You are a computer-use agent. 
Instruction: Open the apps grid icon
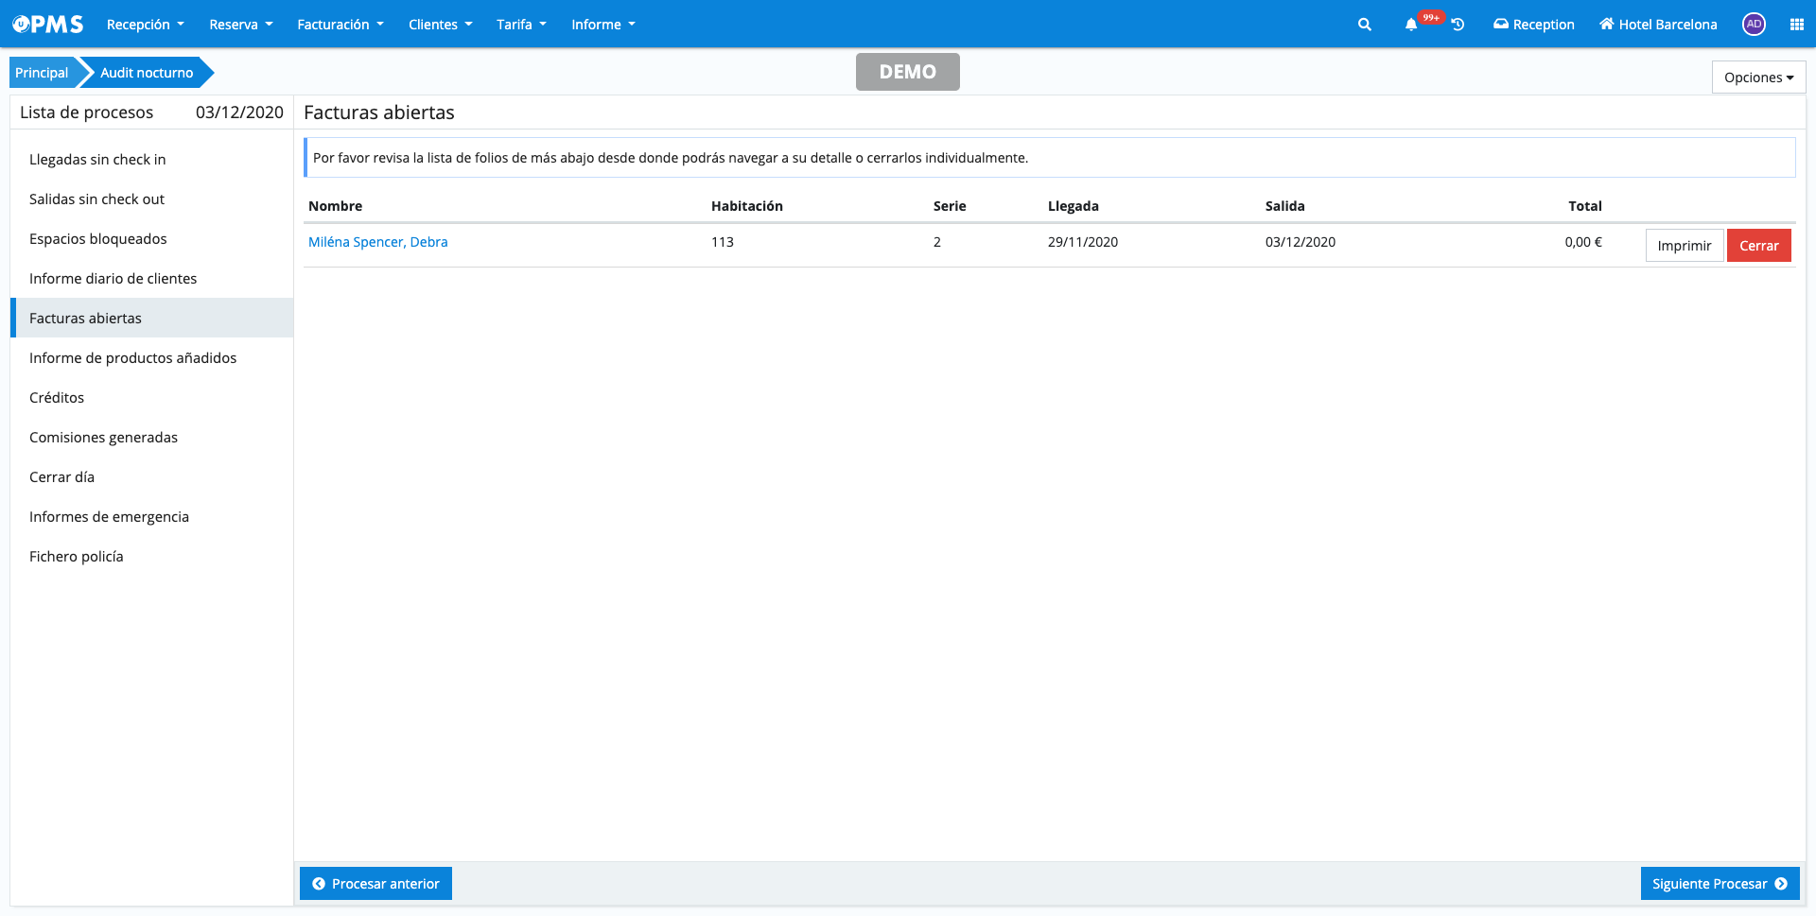point(1796,25)
